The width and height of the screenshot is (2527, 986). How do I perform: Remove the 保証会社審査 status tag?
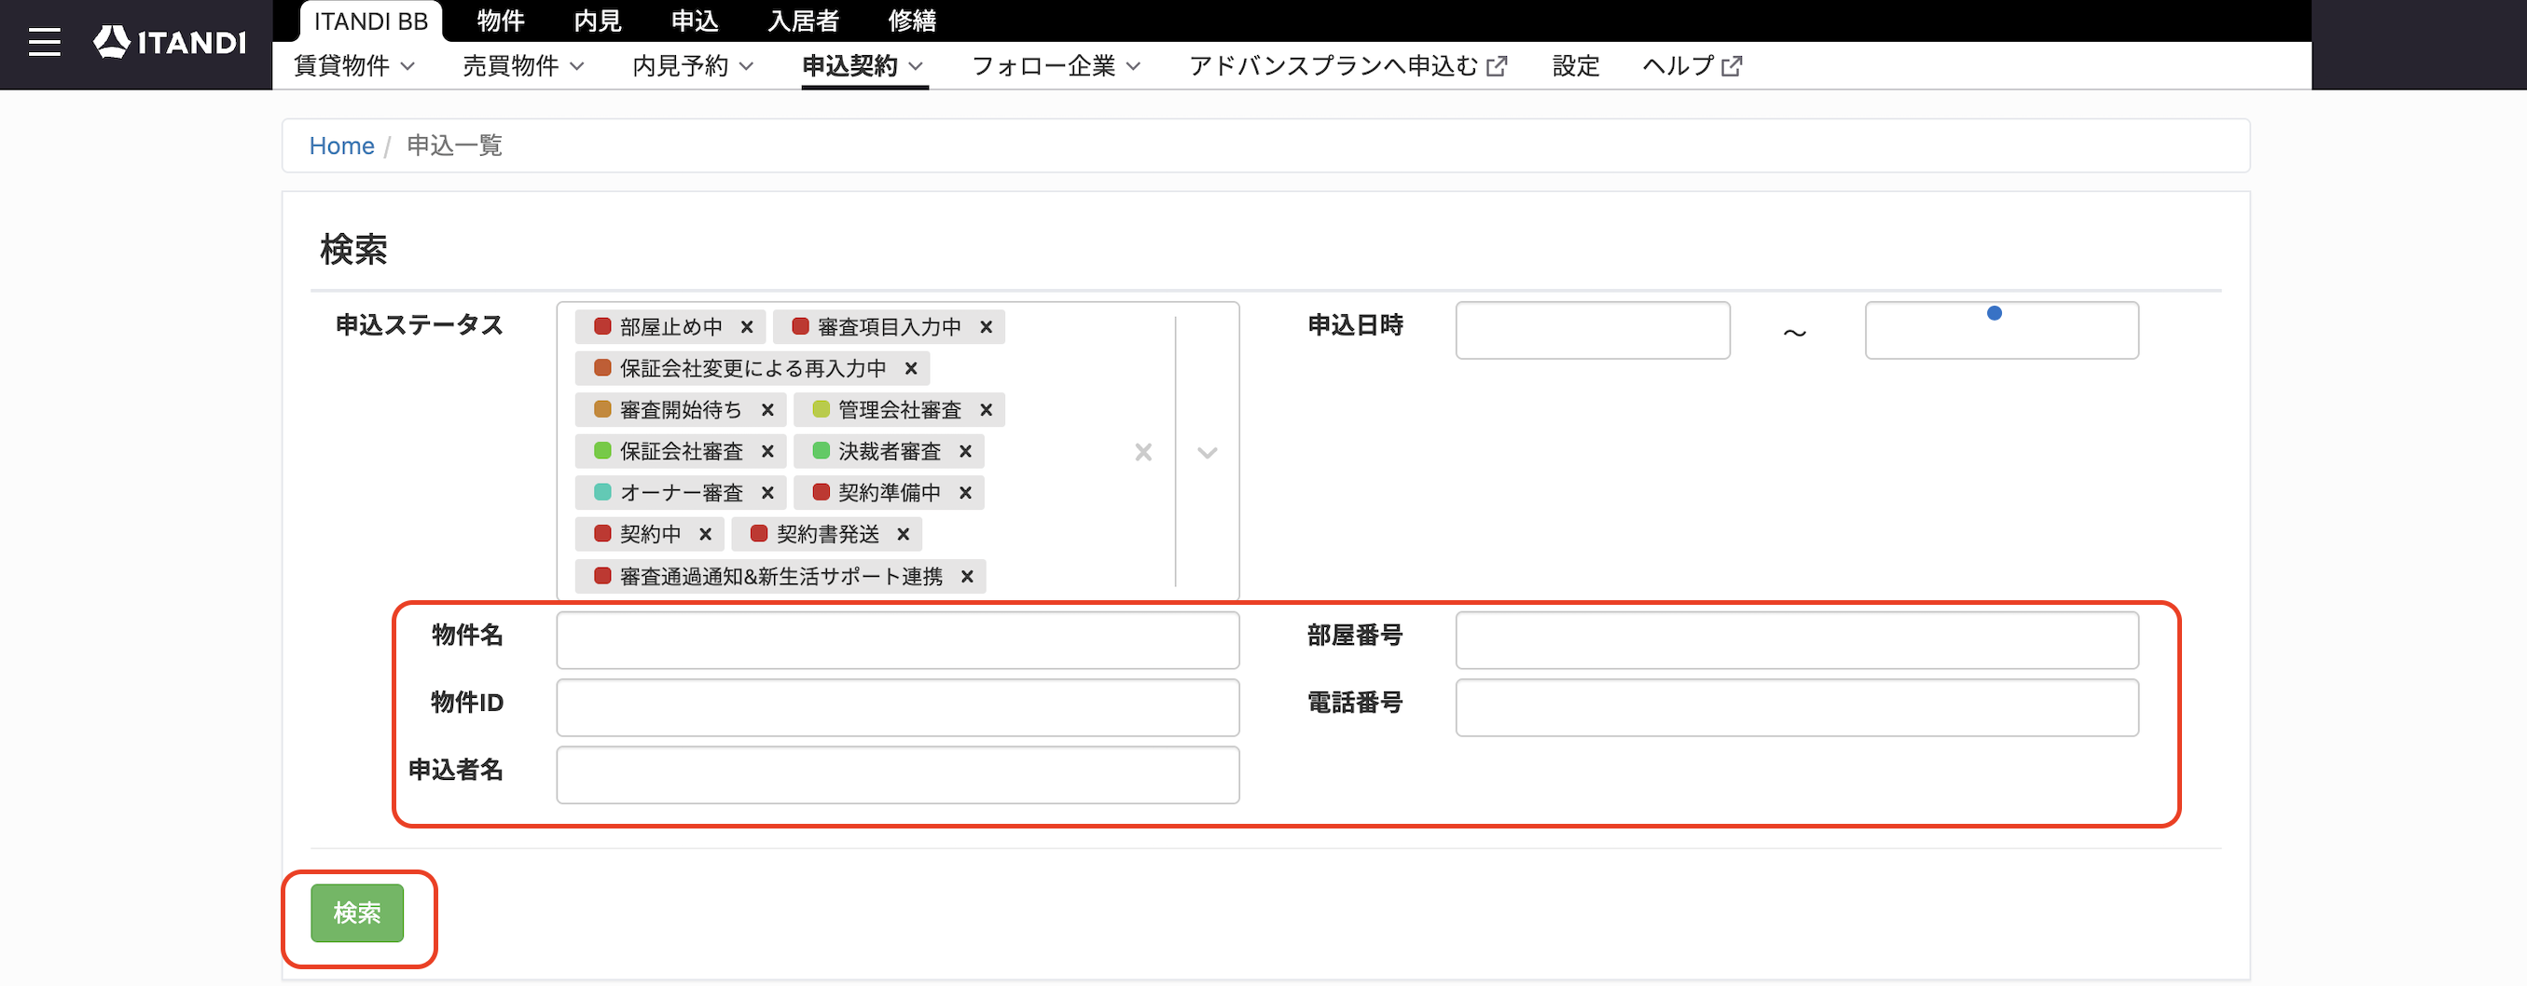point(767,451)
